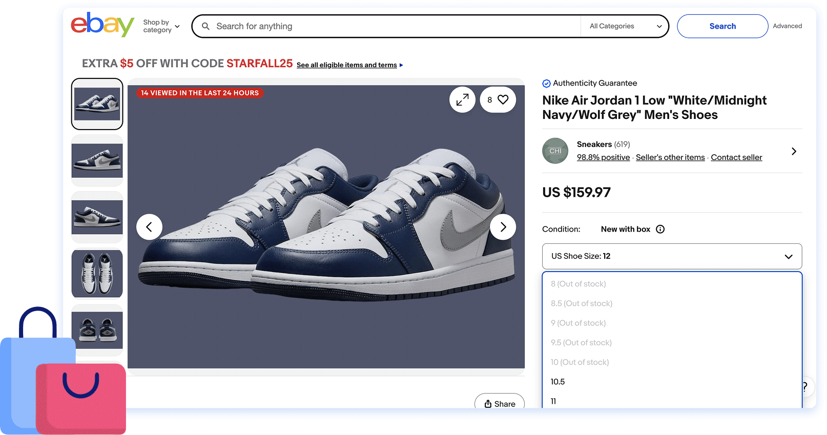Click the main shoe product image
This screenshot has height=435, width=827.
[326, 227]
